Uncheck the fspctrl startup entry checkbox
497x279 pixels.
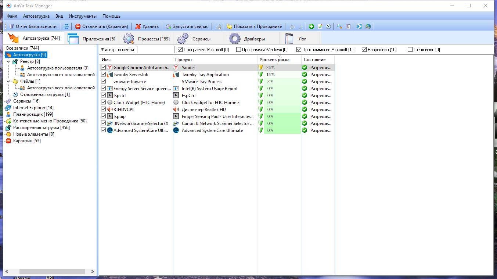click(104, 96)
